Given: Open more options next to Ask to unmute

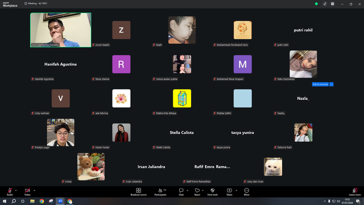Looking at the screenshot, I should tap(331, 84).
